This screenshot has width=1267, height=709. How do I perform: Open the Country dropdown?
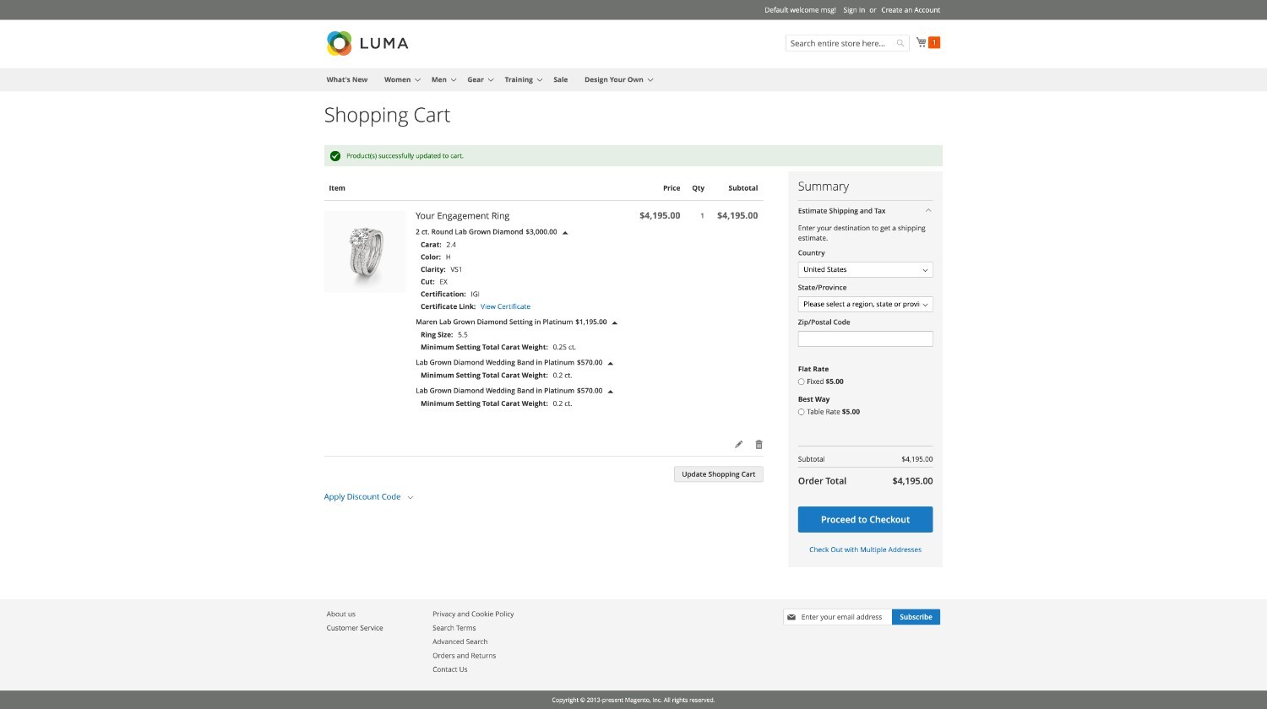click(864, 269)
